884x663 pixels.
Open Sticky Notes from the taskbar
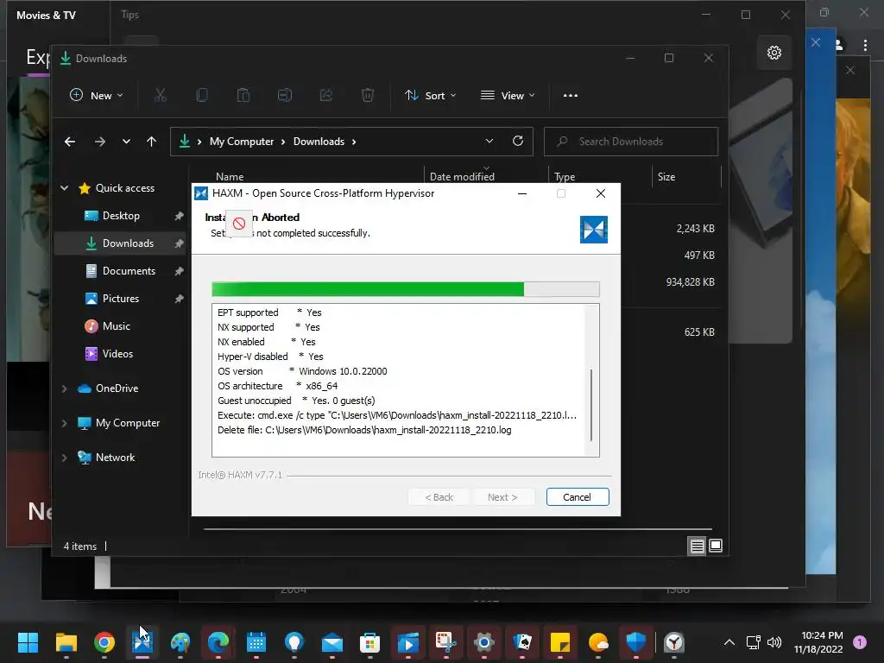pos(559,642)
